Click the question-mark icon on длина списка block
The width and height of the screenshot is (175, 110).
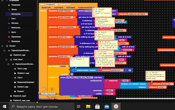75,70
